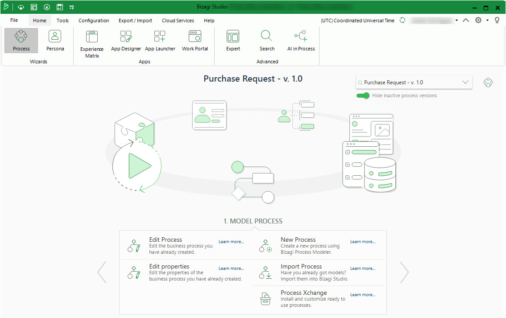
Task: Open Learn more for Import Process
Action: 363,268
